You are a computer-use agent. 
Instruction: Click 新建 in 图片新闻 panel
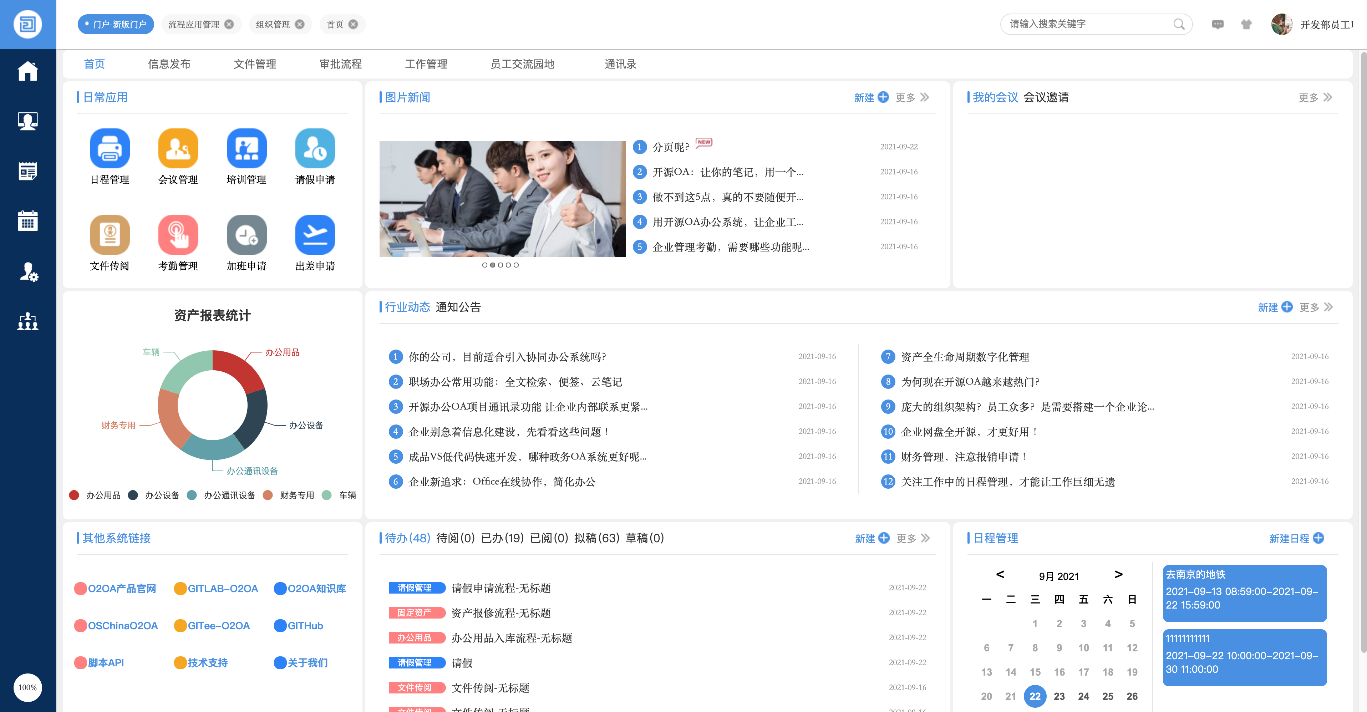(871, 98)
